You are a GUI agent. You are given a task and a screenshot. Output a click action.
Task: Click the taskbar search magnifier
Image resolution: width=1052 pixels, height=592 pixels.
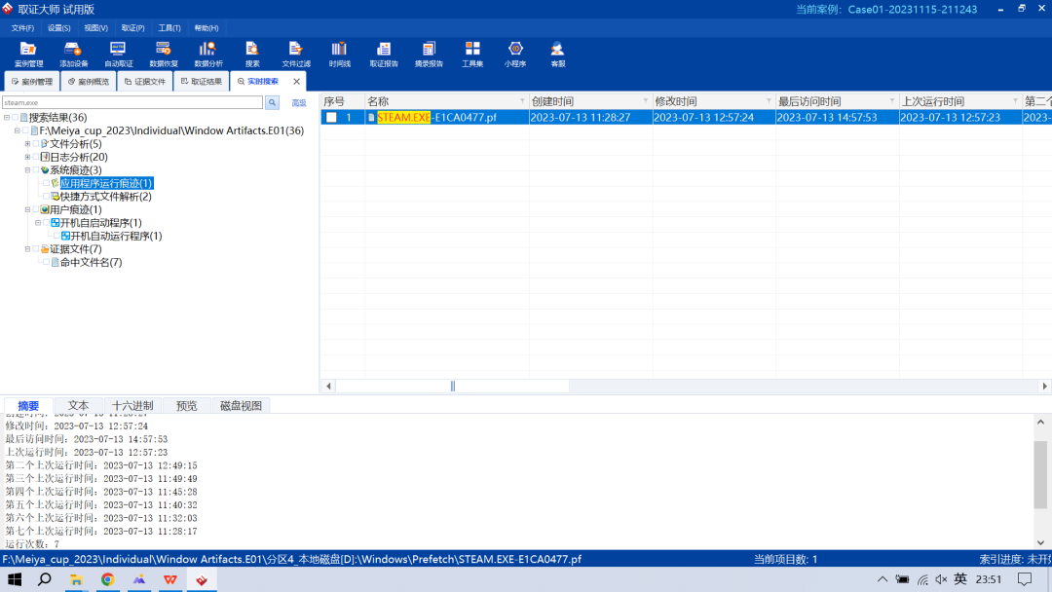tap(45, 580)
